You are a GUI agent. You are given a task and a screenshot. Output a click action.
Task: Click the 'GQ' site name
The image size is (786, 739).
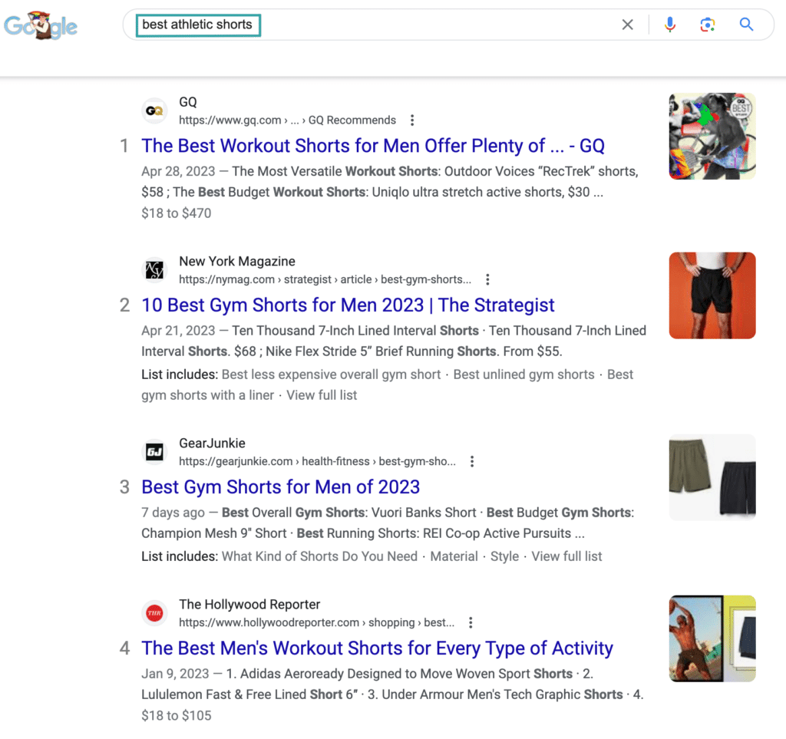188,102
